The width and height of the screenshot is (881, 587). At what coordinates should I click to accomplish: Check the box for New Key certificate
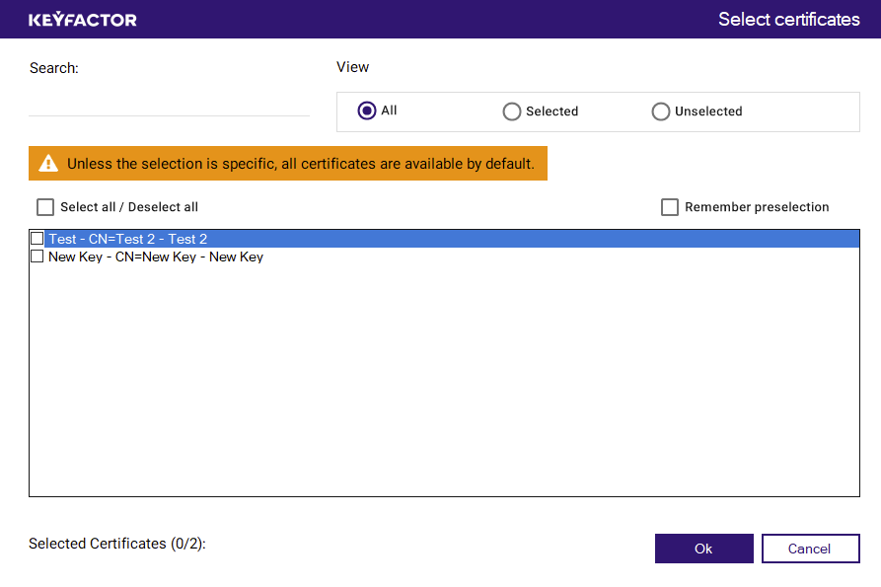point(37,257)
